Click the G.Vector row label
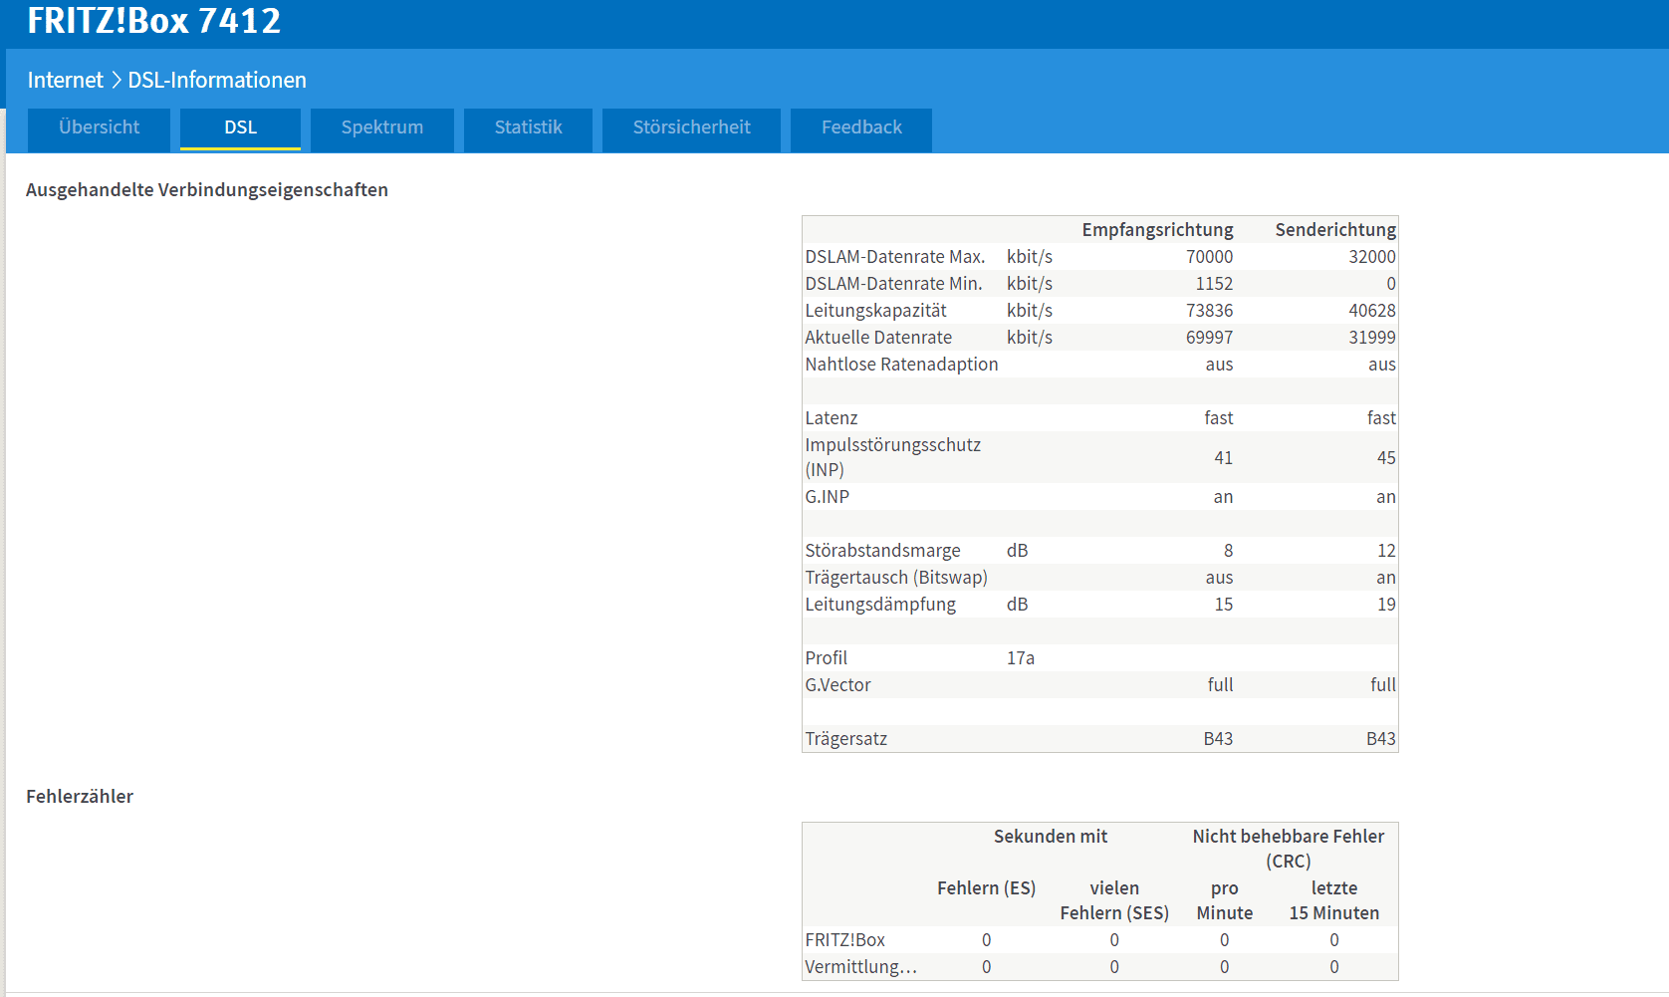 click(837, 685)
